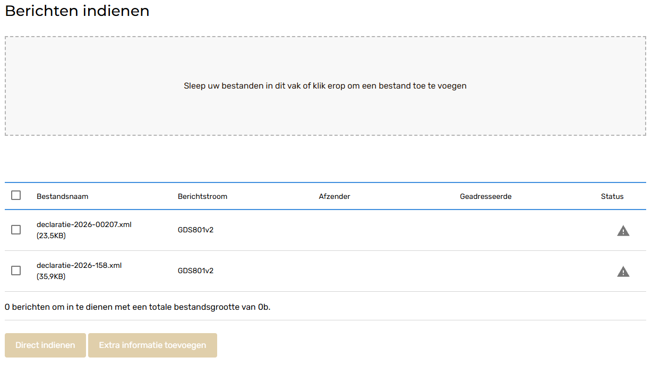652x366 pixels.
Task: Click the '0 berichten om in te dienen' summary
Action: click(x=138, y=307)
